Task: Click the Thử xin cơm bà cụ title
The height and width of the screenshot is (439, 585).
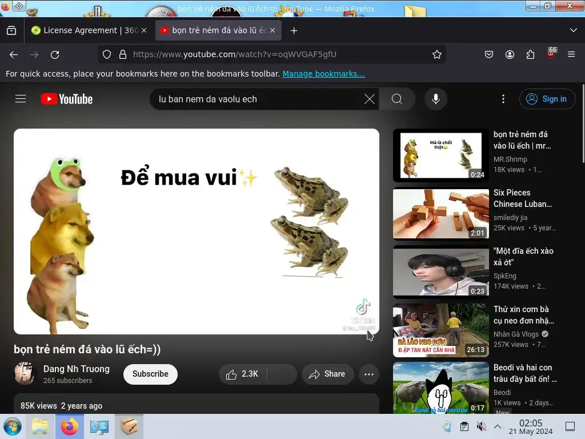Action: click(x=524, y=315)
